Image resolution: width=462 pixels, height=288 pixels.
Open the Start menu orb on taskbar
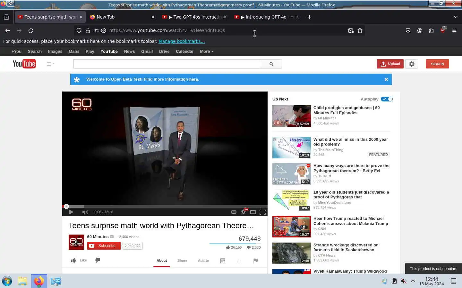(7, 281)
